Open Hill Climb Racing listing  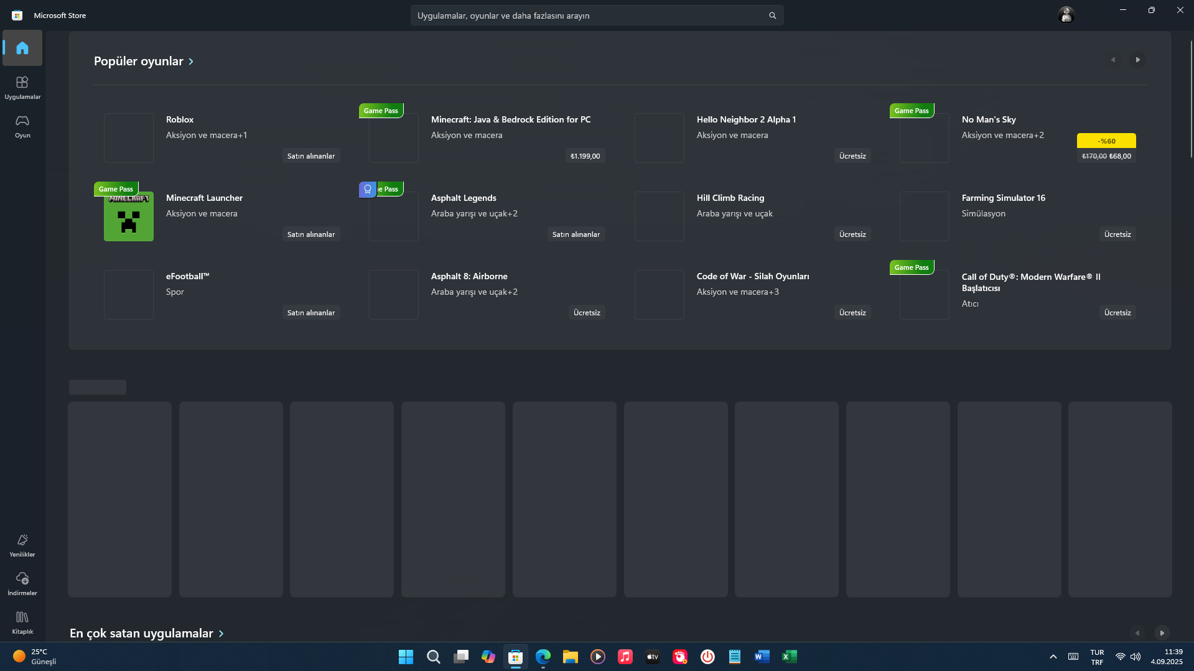[x=753, y=216]
